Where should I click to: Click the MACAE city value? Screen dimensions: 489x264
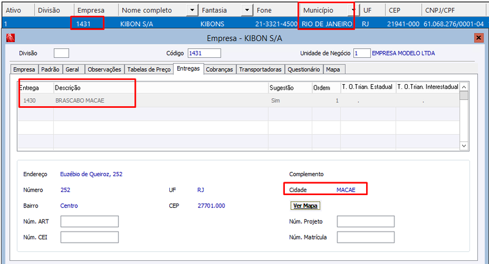[346, 190]
